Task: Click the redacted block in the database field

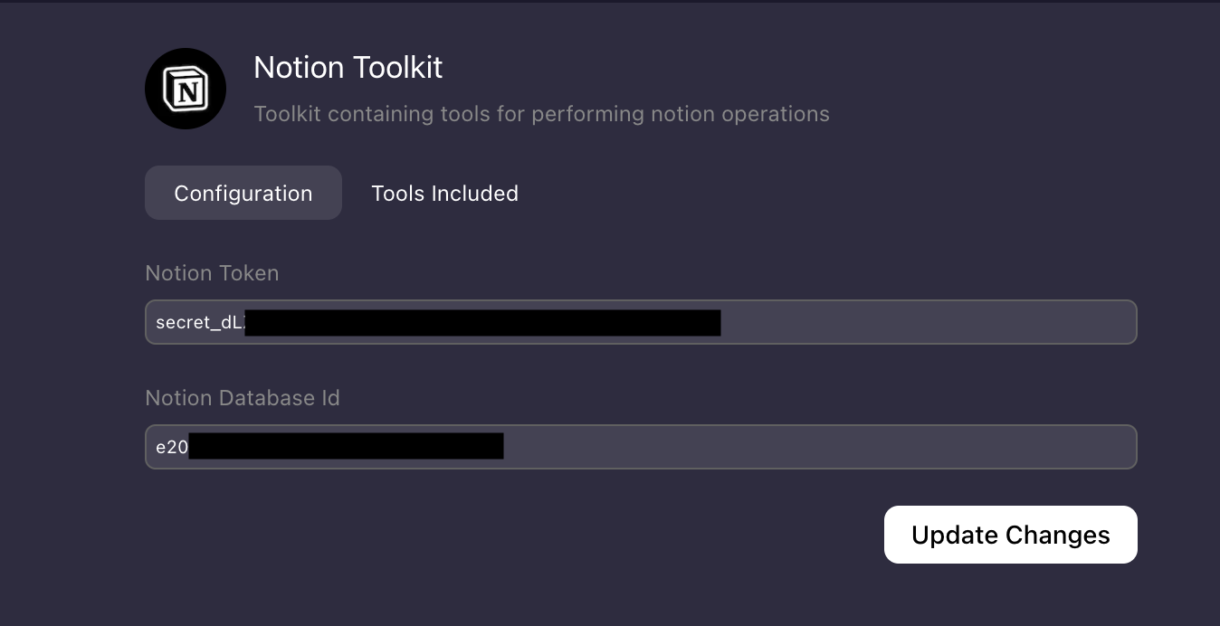Action: click(346, 447)
